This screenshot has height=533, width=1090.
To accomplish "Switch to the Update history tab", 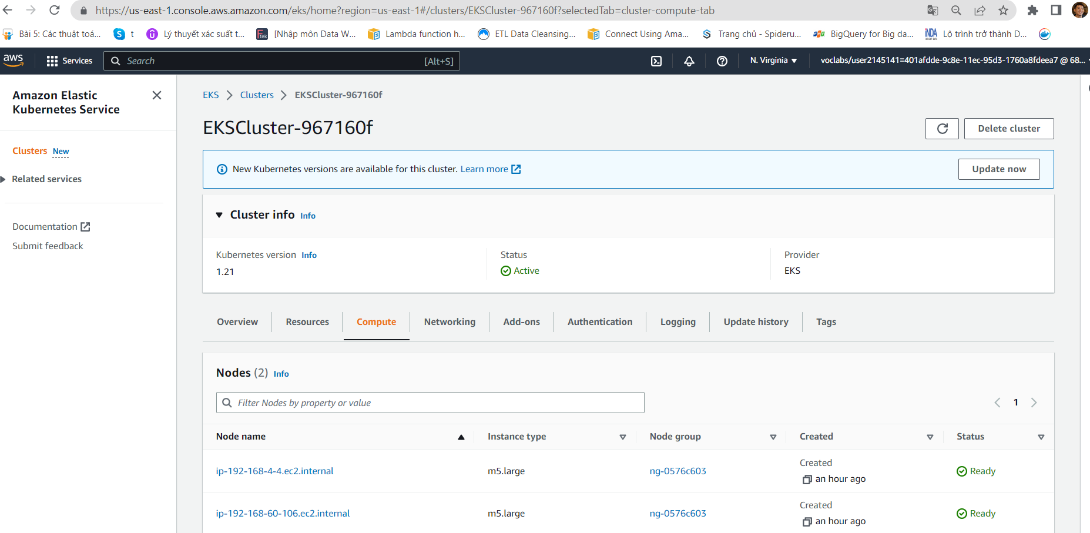I will point(756,322).
